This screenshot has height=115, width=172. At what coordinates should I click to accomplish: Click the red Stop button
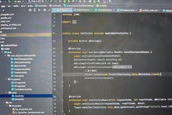click(84, 1)
